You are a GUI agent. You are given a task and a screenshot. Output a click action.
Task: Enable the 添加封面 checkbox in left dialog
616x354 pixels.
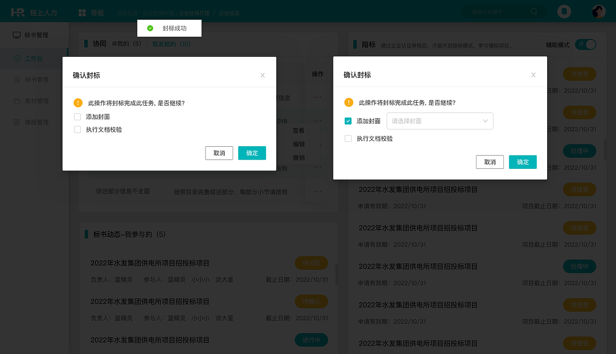pos(77,116)
